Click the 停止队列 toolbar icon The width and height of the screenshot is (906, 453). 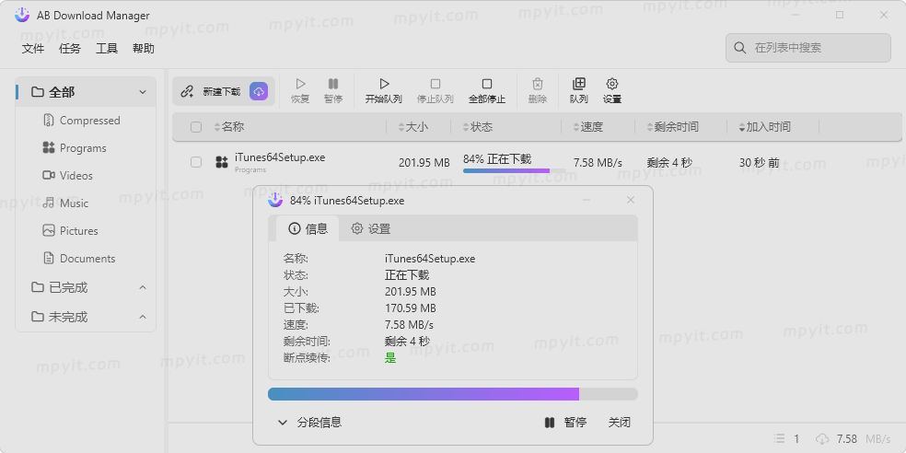[436, 85]
